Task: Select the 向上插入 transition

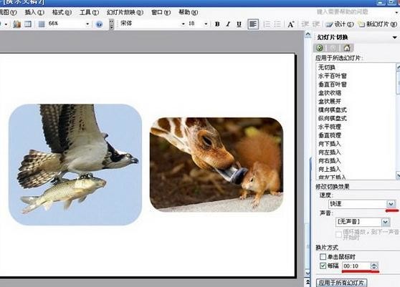Action: pos(330,169)
